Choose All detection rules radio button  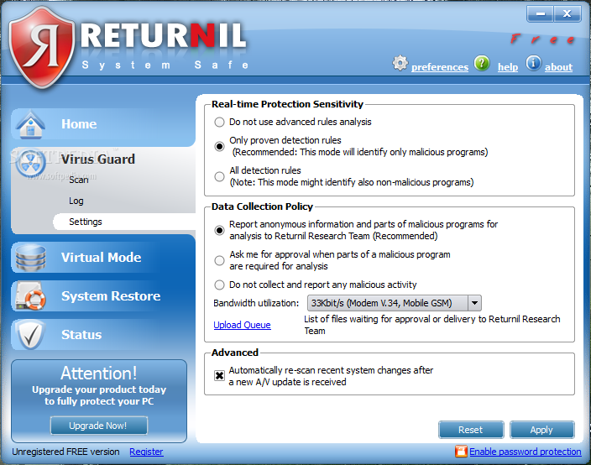pos(219,176)
